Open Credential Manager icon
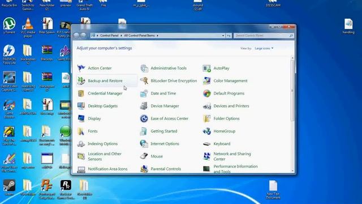Screen dimensions: 362x204 click(x=81, y=93)
